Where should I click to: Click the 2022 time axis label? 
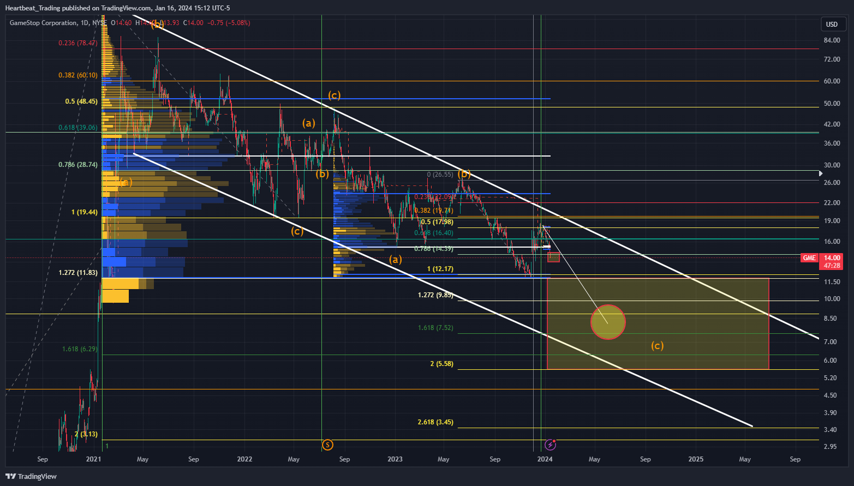[x=244, y=459]
